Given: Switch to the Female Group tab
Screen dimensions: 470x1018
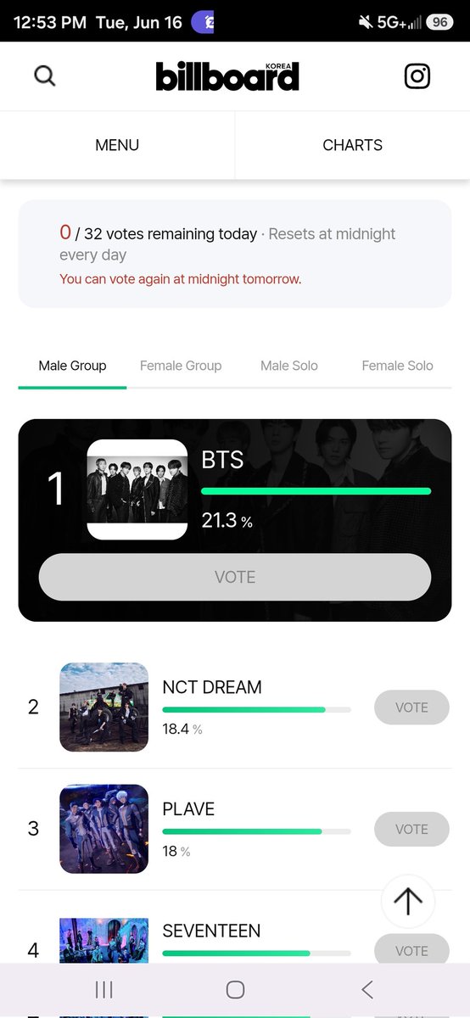Looking at the screenshot, I should coord(181,366).
